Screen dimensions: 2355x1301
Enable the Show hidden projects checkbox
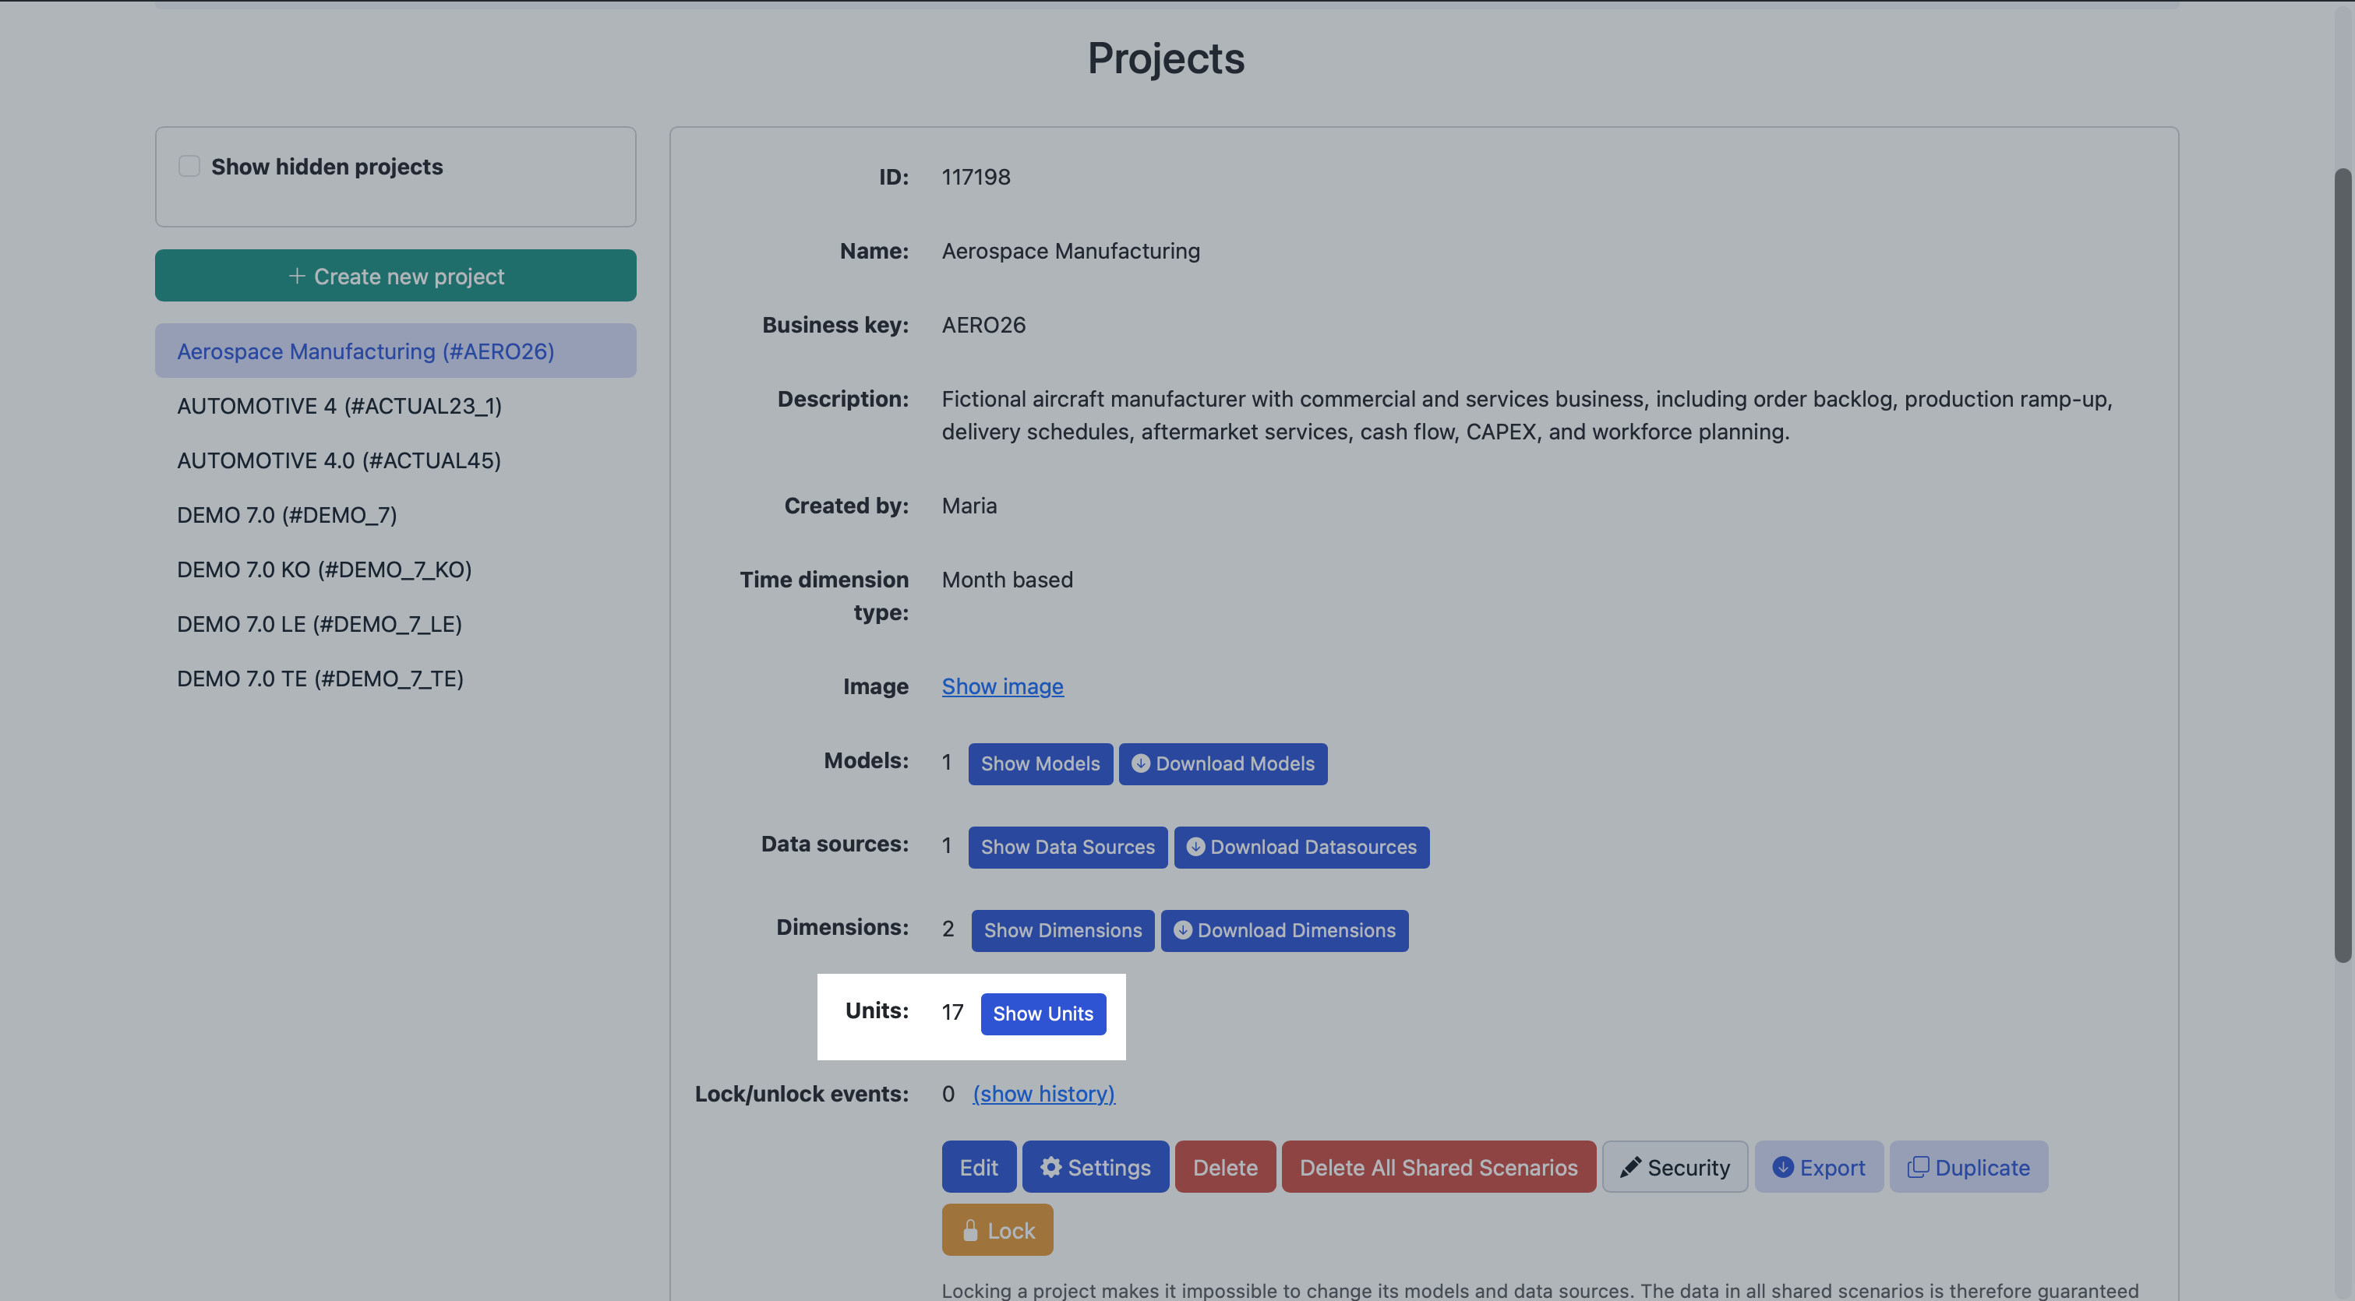pyautogui.click(x=189, y=165)
